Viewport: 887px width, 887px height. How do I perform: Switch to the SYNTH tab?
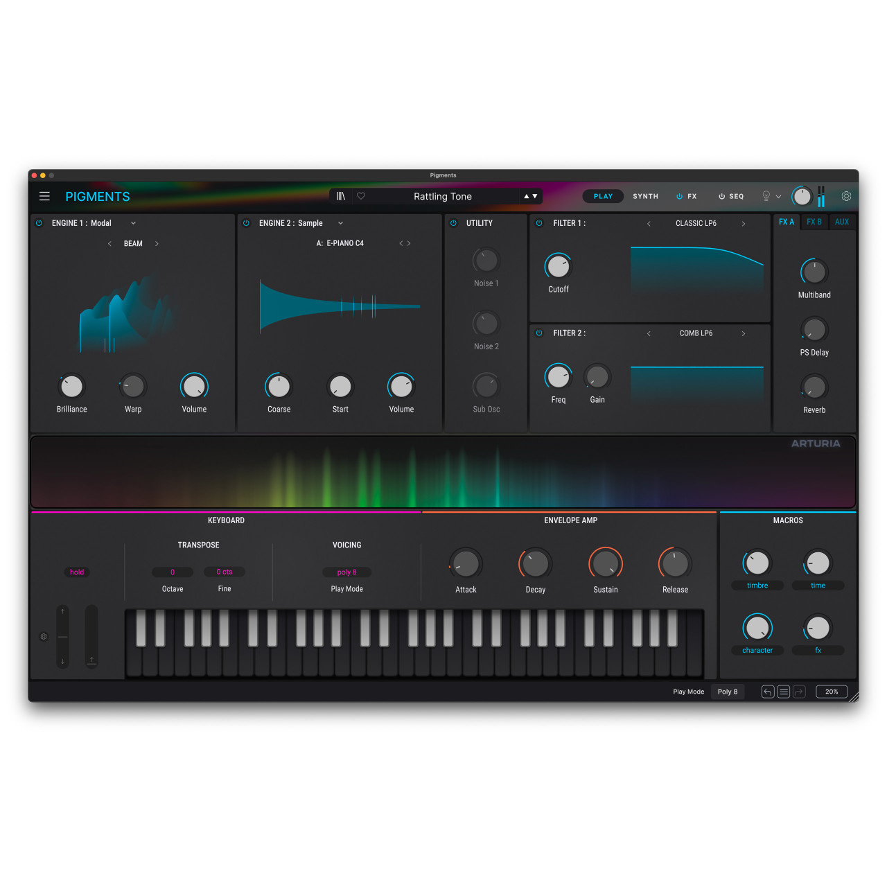[x=645, y=196]
